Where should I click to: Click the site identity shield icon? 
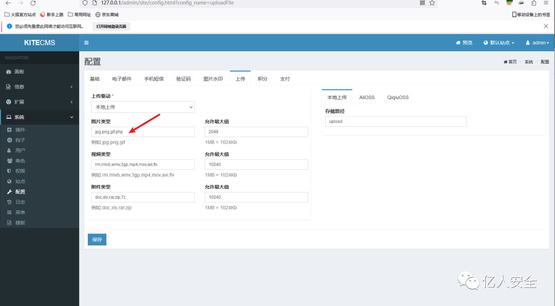[x=85, y=3]
